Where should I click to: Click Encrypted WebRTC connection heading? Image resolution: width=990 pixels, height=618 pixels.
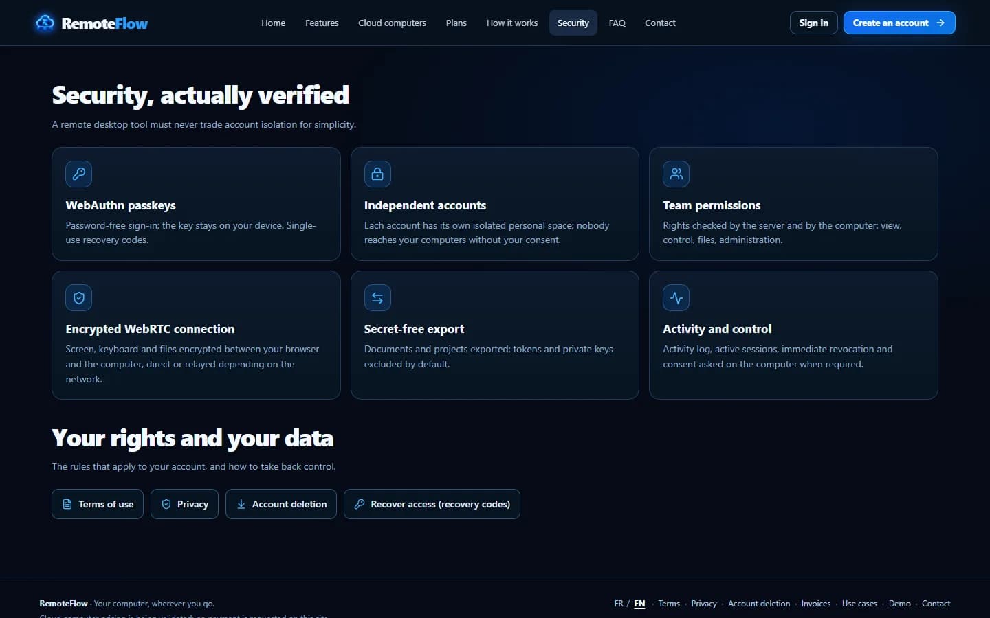tap(150, 329)
